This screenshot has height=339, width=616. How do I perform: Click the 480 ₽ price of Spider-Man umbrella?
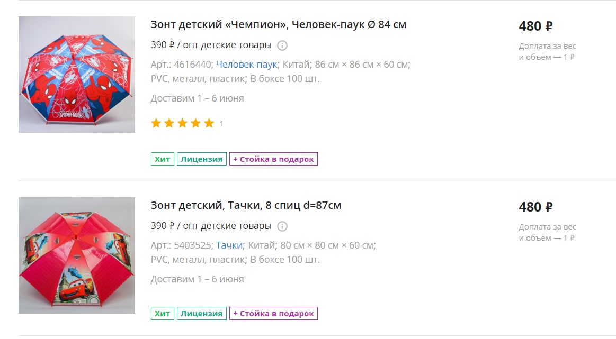click(535, 26)
